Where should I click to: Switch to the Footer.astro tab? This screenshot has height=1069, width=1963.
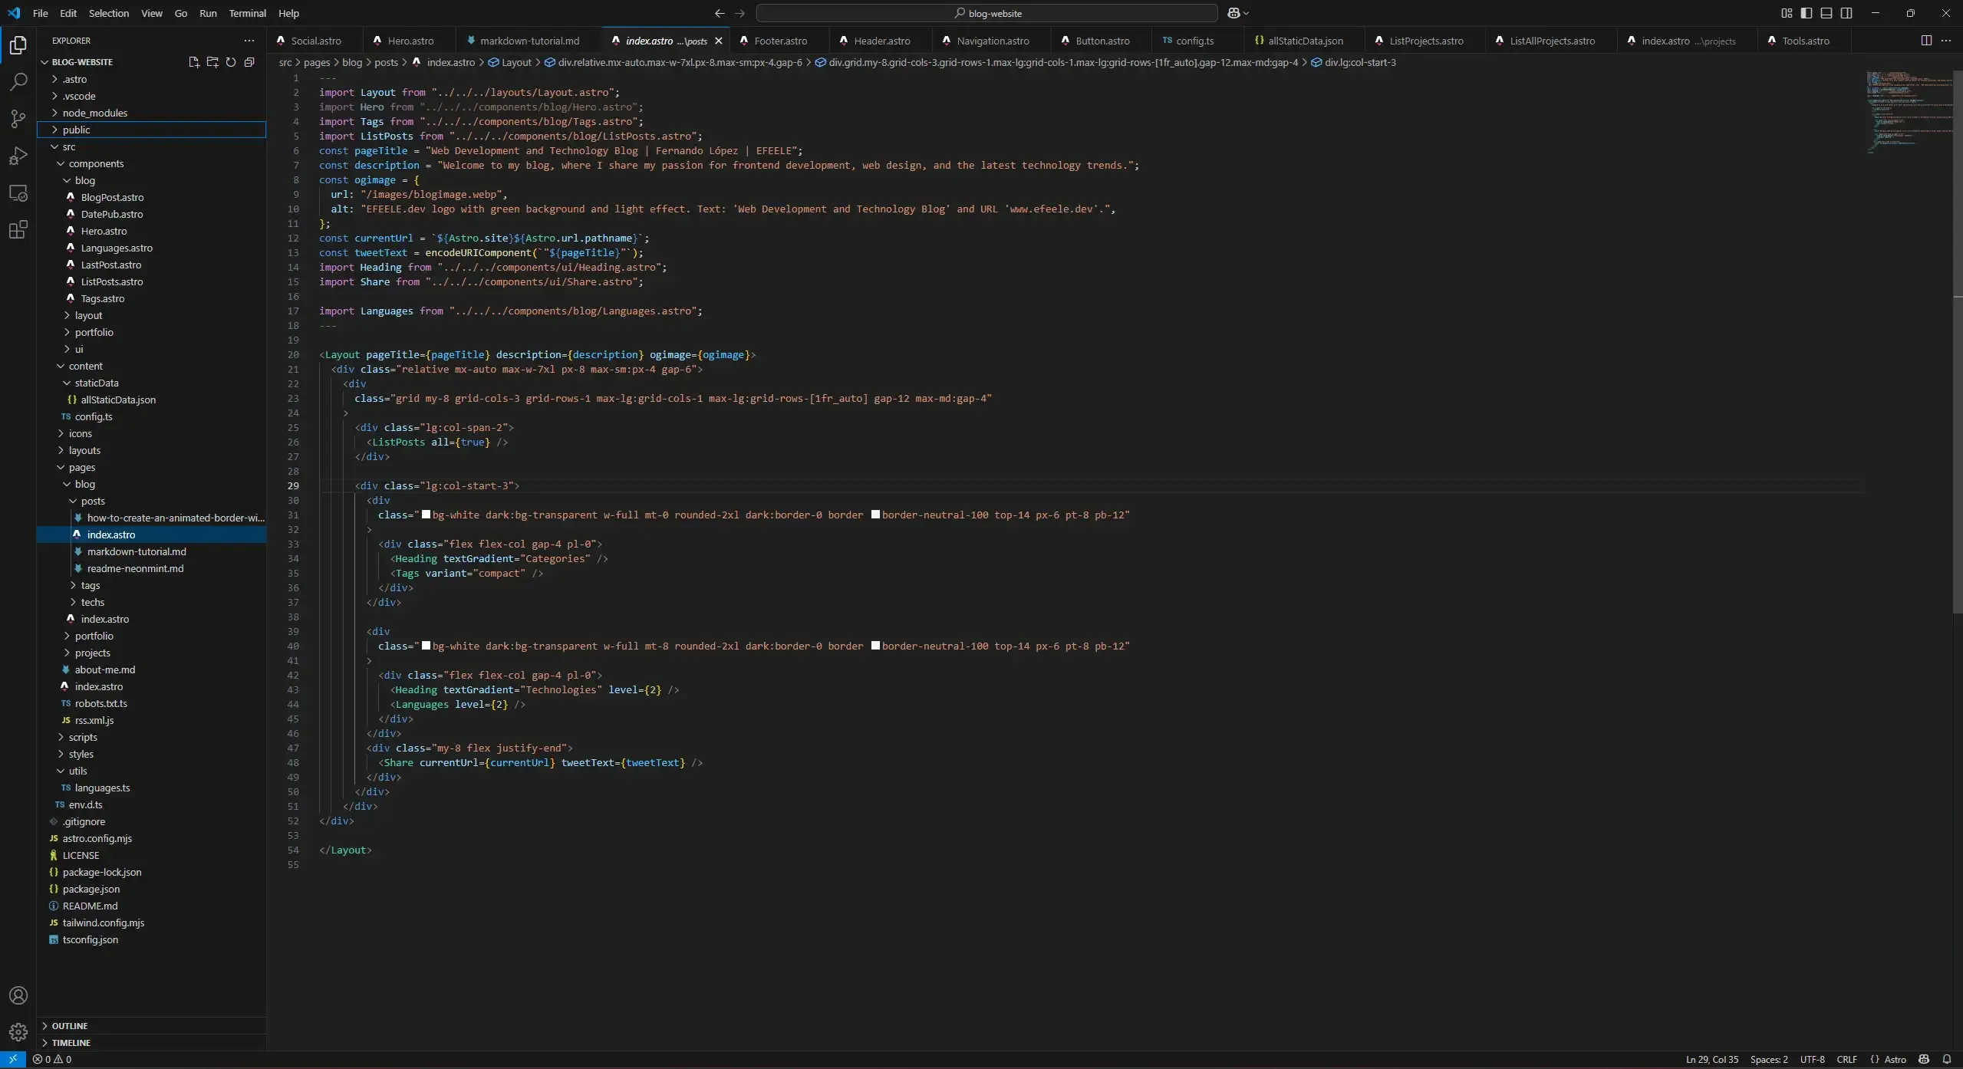pos(781,40)
